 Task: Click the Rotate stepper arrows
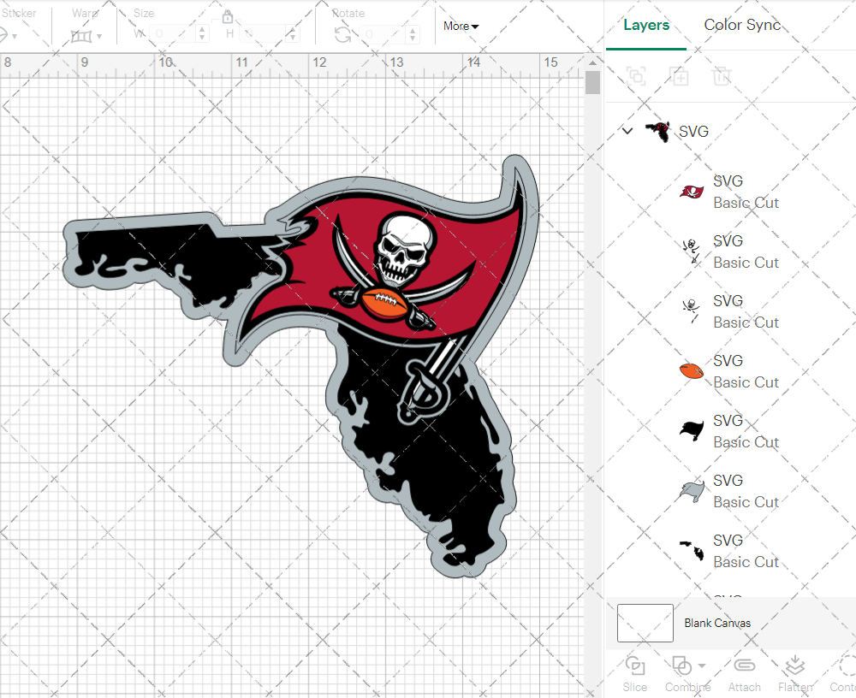[413, 34]
